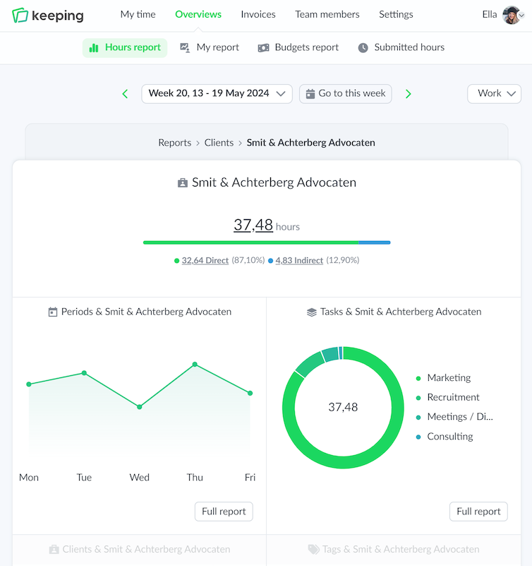
Task: Click the Reports breadcrumb link
Action: [x=175, y=143]
